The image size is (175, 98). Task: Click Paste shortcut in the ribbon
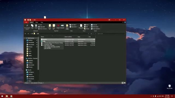[x=43, y=29]
